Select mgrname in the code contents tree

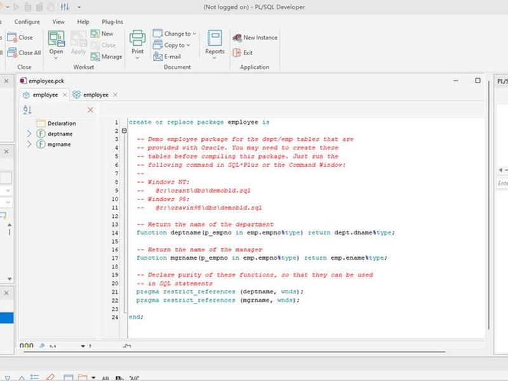point(59,144)
